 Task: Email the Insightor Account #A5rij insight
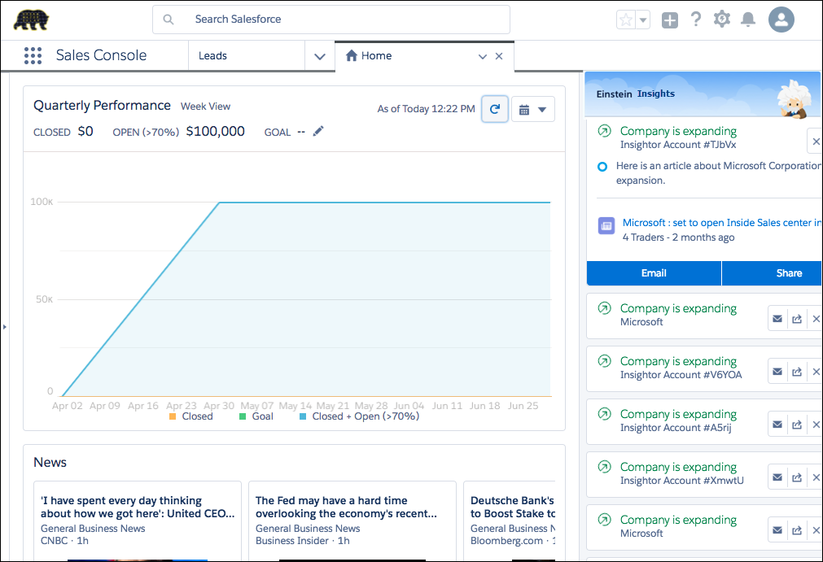pyautogui.click(x=777, y=425)
